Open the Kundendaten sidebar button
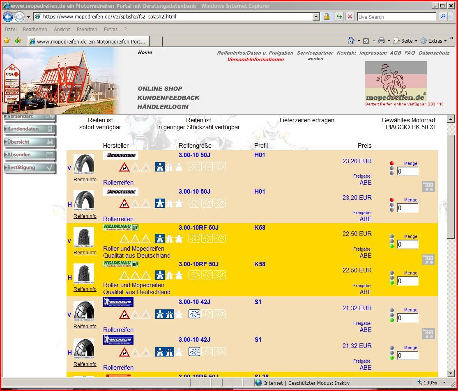Viewport: 458px width, 391px height. pos(30,129)
